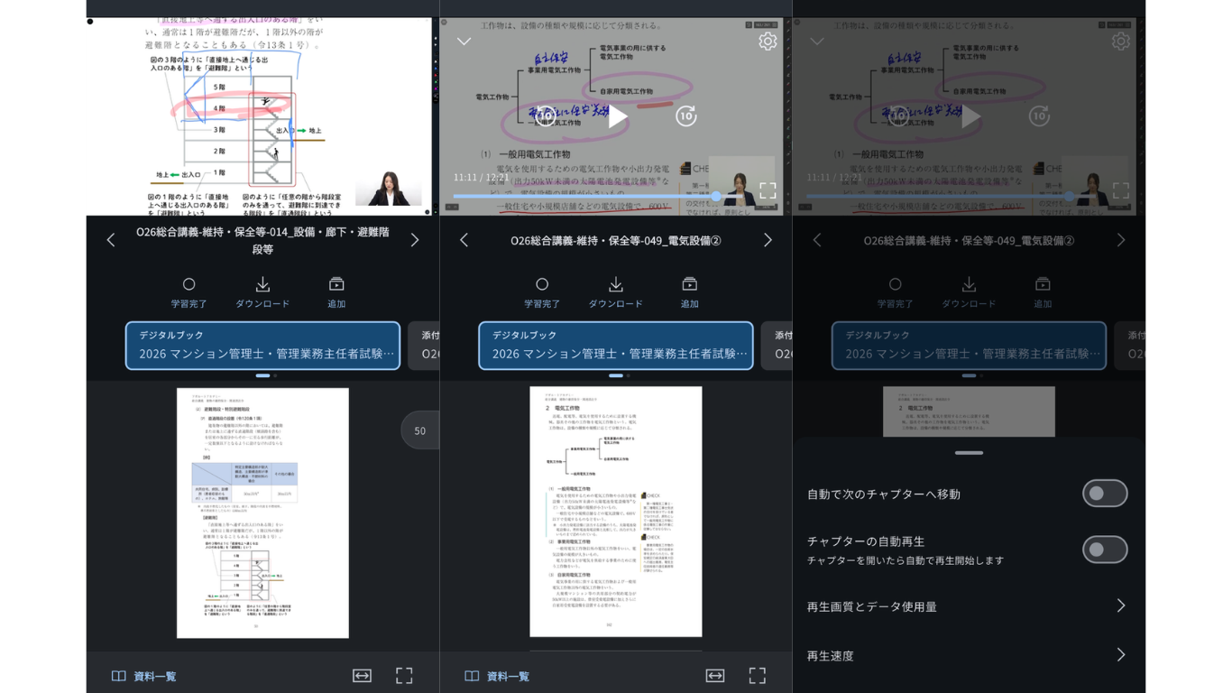Viewport: 1232px width, 693px height.
Task: Tap the settings sheet drag handle
Action: [969, 453]
